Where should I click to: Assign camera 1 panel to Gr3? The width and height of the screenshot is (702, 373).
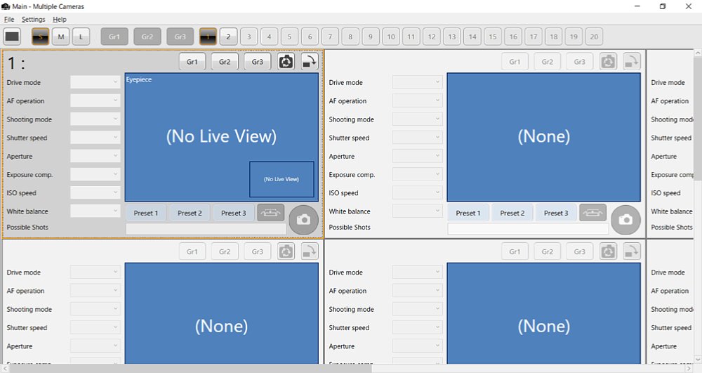[258, 62]
